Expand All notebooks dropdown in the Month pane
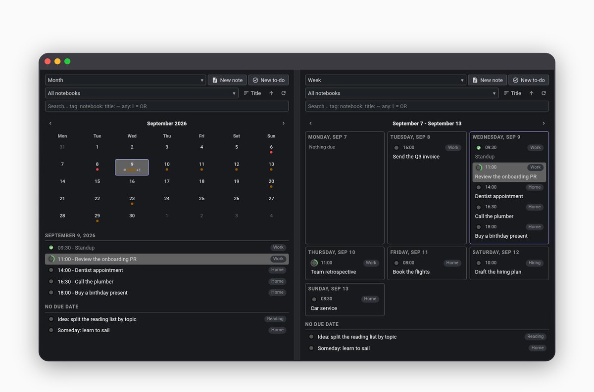 pos(142,93)
